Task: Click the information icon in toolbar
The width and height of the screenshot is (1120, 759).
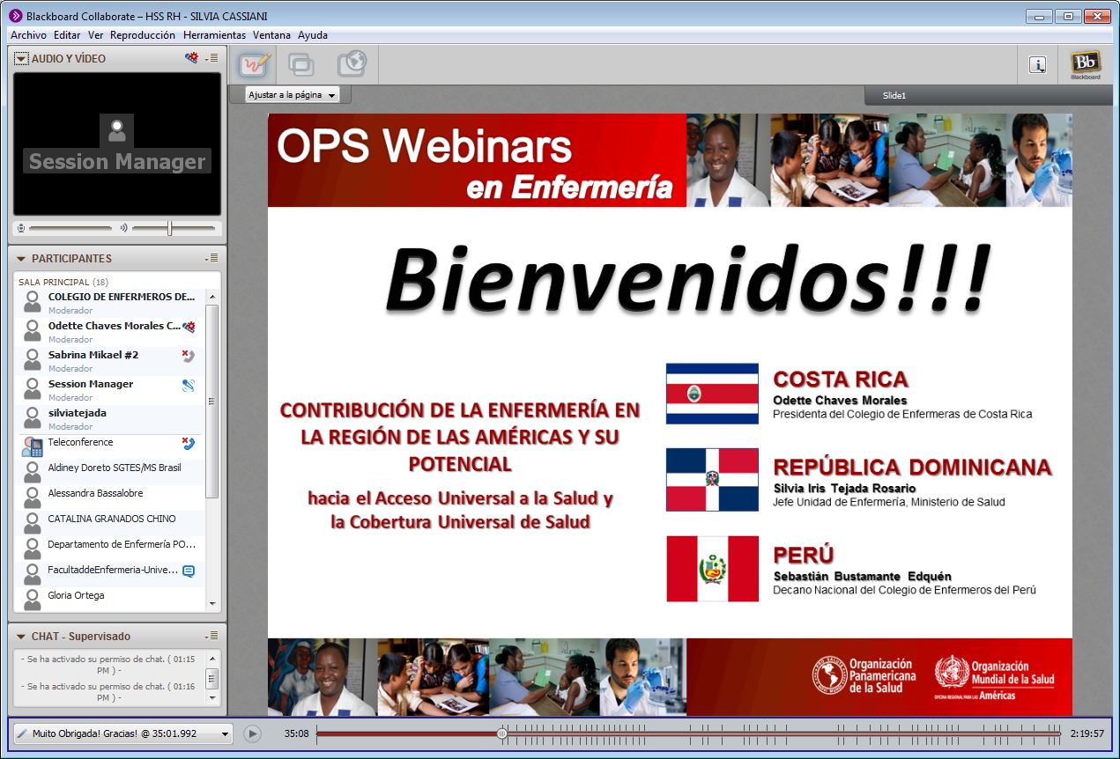Action: click(x=1037, y=64)
